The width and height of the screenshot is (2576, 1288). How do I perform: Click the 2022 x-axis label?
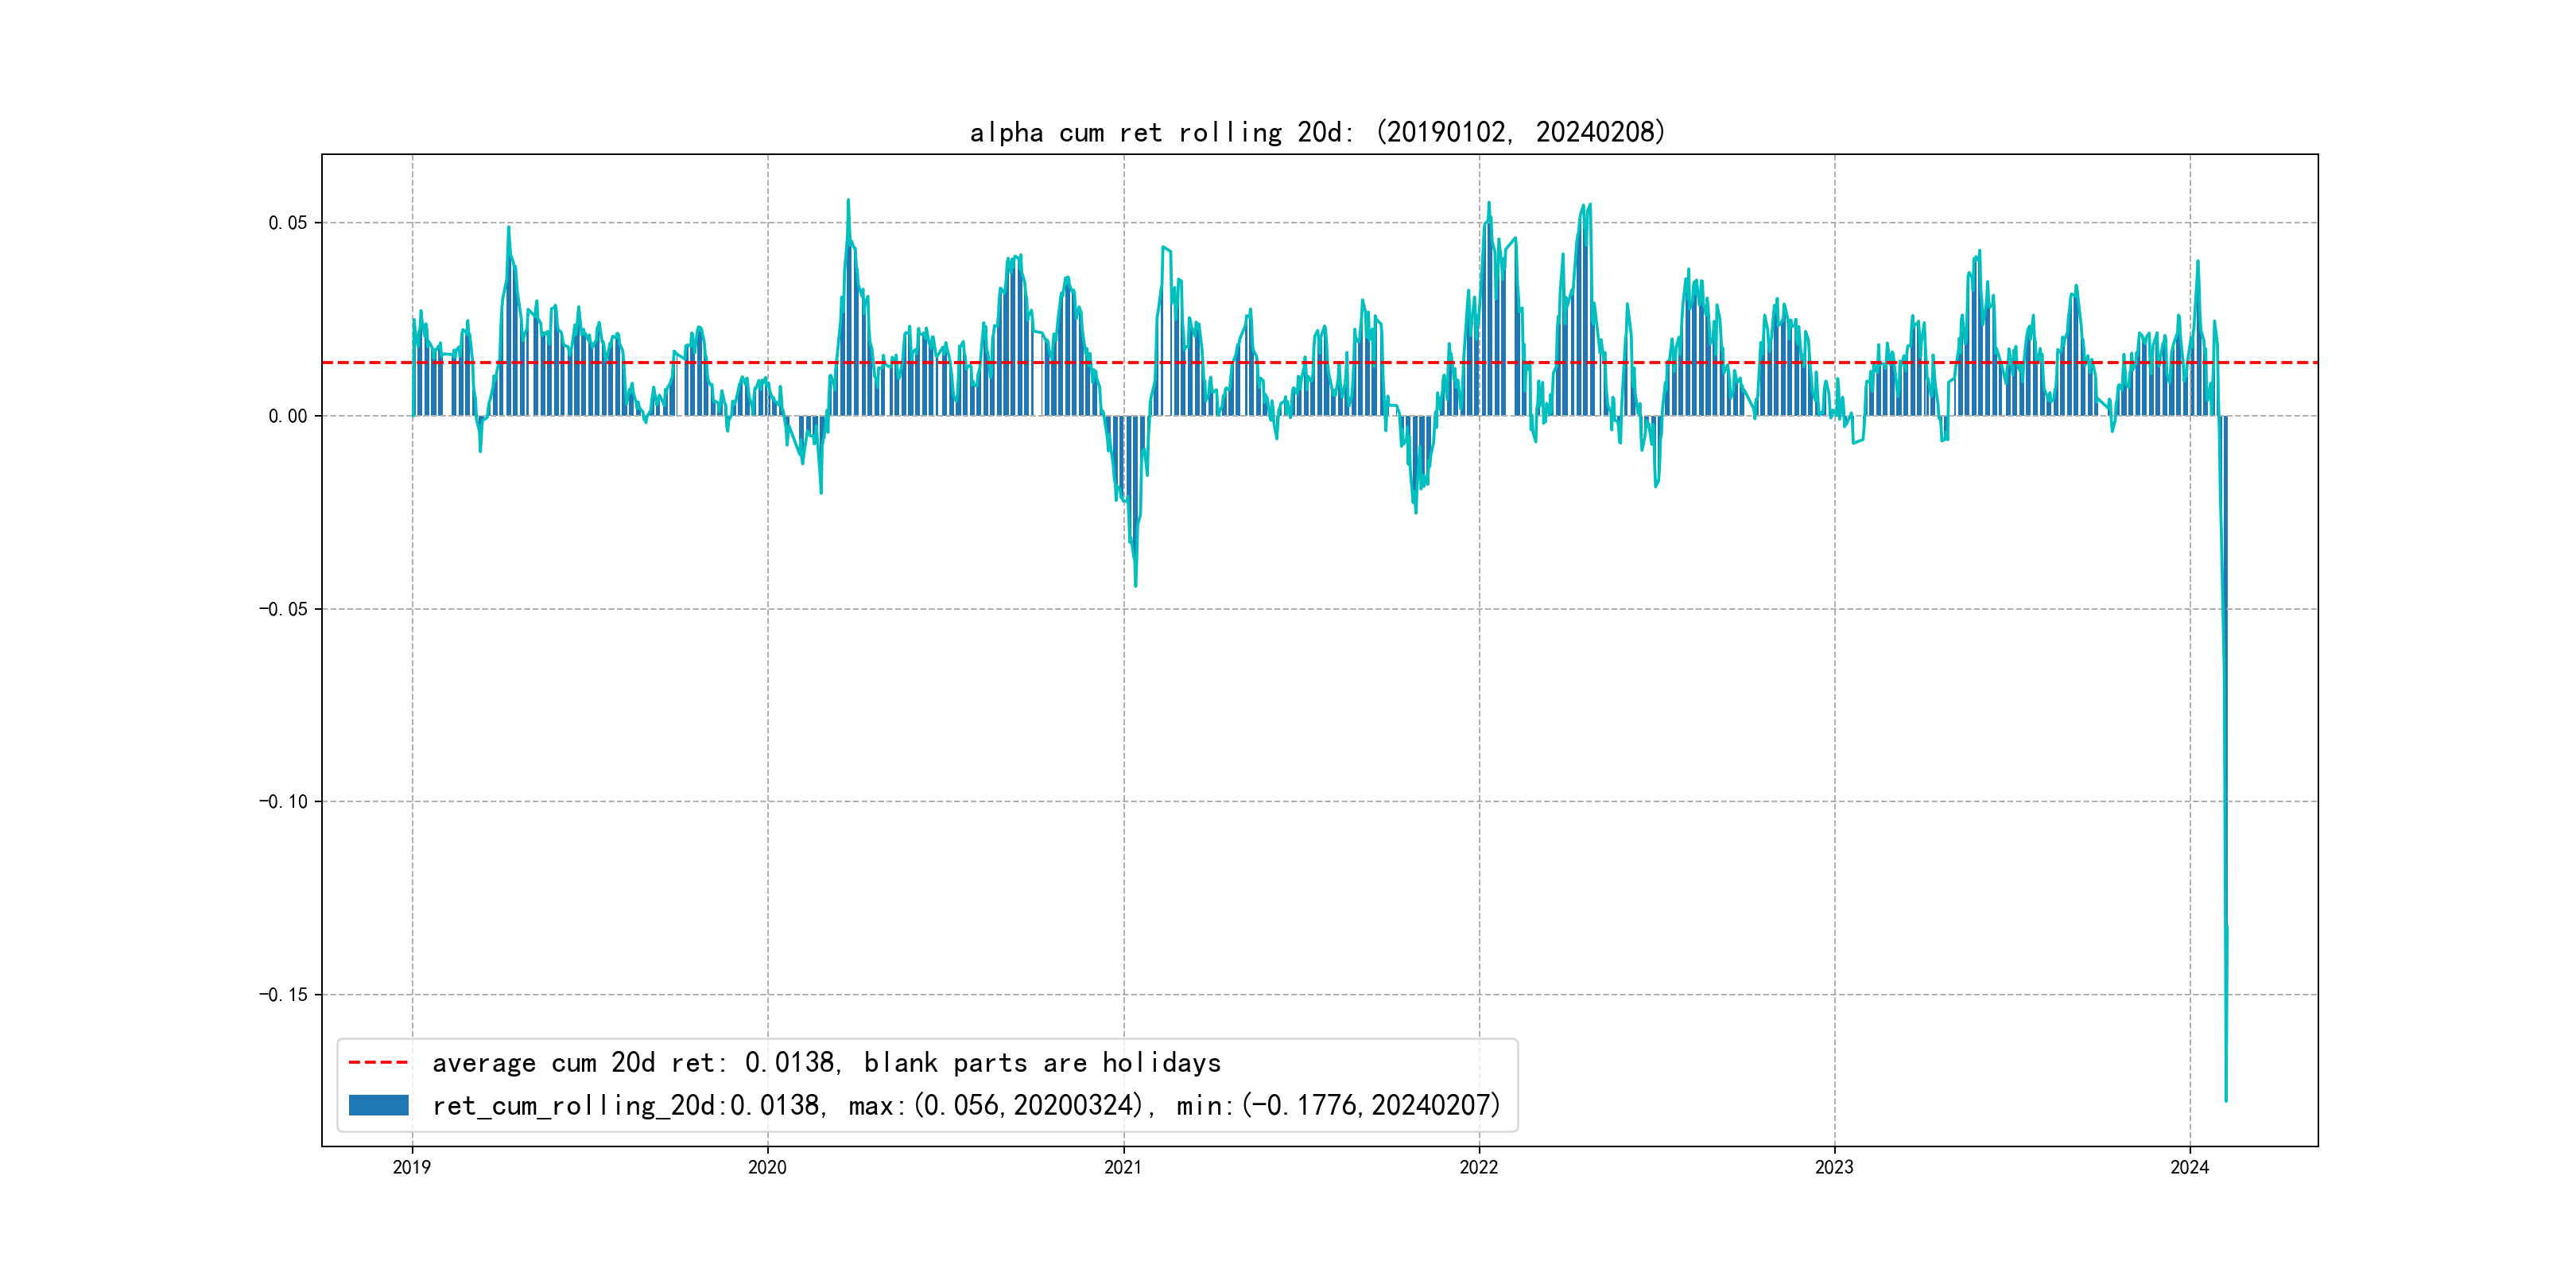point(1479,1167)
